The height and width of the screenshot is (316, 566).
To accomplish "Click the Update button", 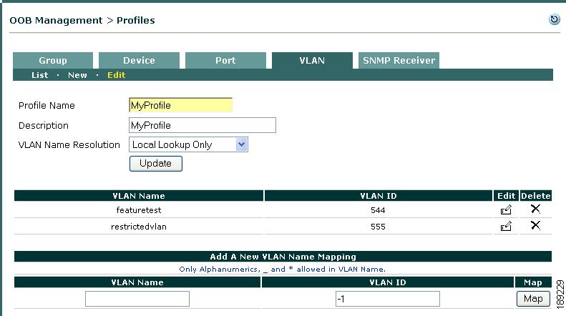I will pyautogui.click(x=155, y=164).
